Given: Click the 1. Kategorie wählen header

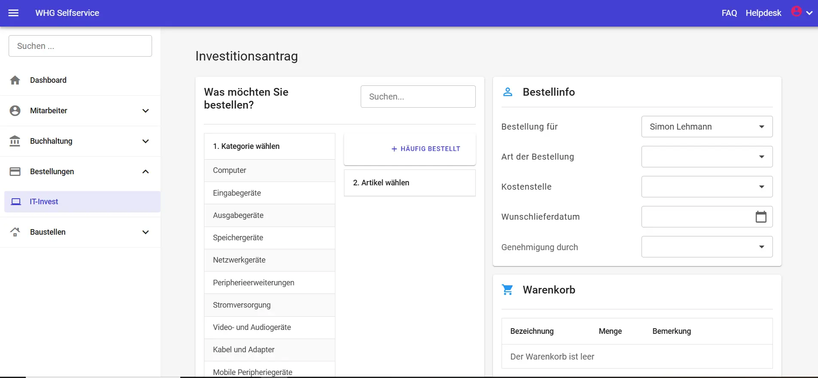Looking at the screenshot, I should click(x=270, y=146).
